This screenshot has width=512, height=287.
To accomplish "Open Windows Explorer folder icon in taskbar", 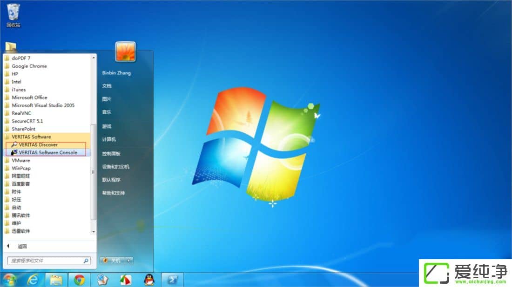I will pos(56,280).
